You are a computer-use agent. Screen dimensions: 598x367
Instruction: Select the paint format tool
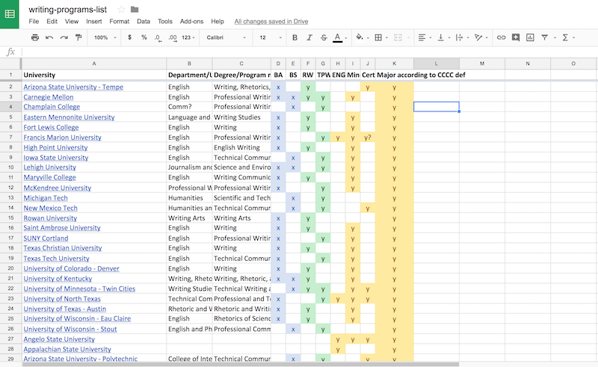(x=78, y=37)
